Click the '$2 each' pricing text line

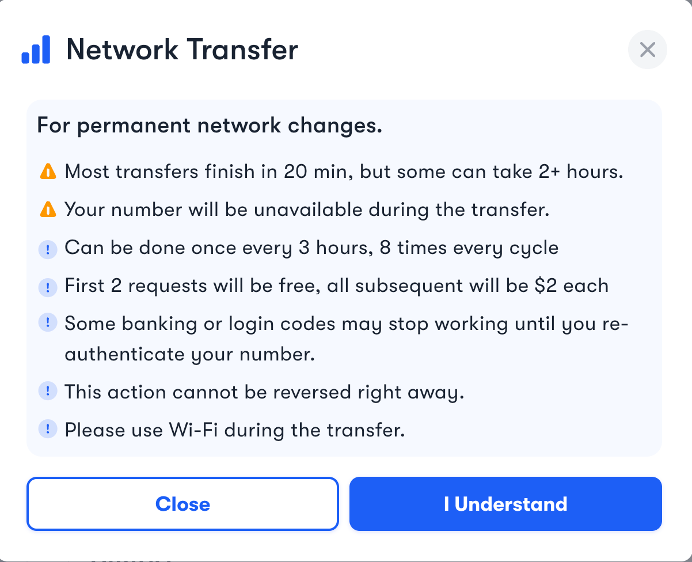point(336,286)
